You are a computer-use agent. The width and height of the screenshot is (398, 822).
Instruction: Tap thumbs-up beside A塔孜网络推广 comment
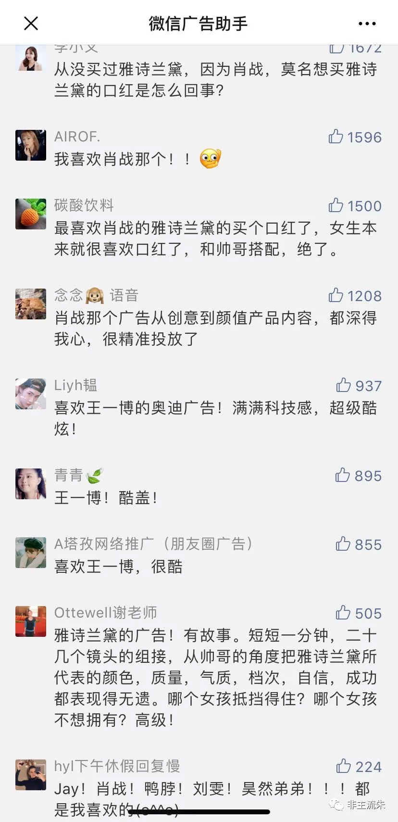[x=343, y=544]
